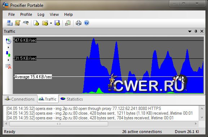This screenshot has width=208, height=137.
Task: Open the Proxy Checker clipboard icon
Action: (x=68, y=23)
